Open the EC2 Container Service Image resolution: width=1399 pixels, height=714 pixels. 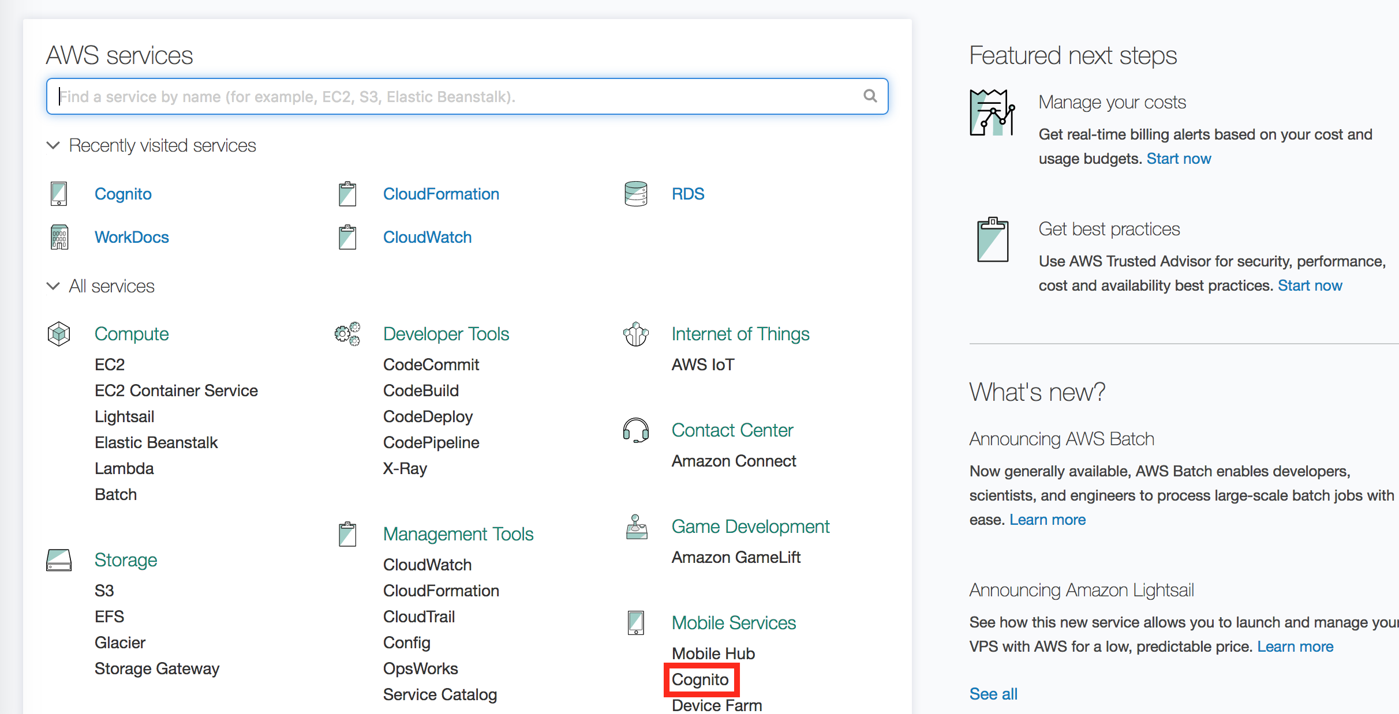(176, 390)
